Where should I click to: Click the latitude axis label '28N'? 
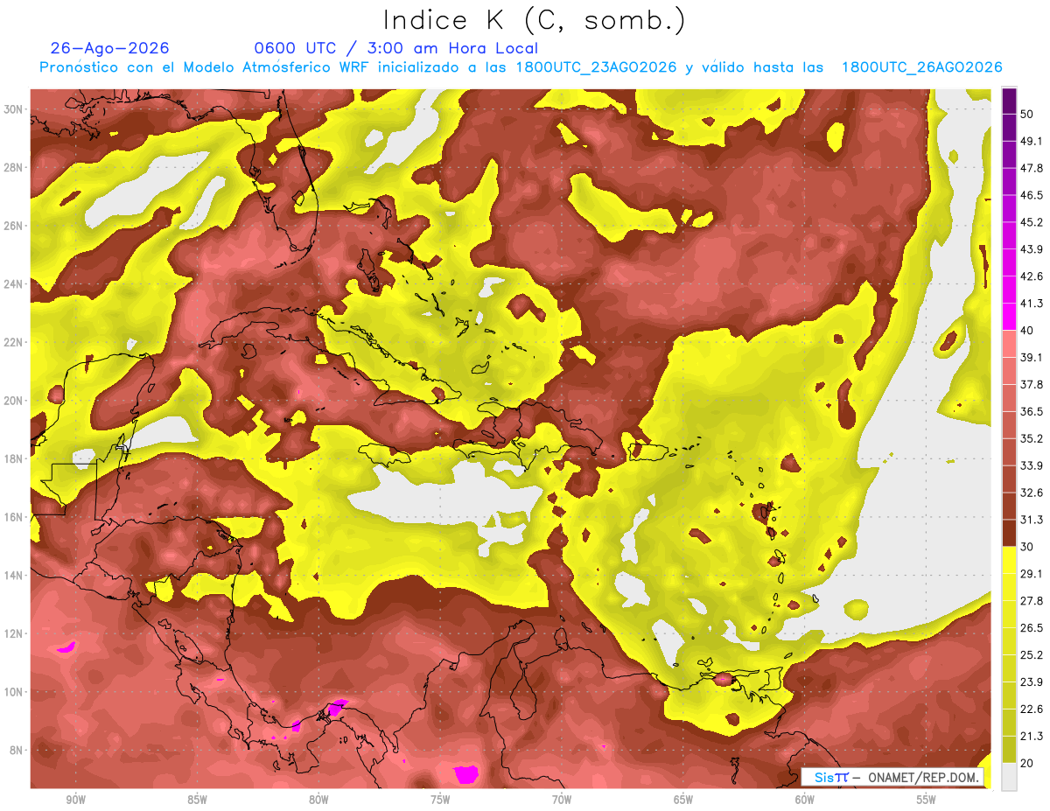pos(14,167)
